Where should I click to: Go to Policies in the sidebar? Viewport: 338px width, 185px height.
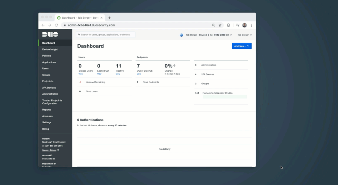point(46,56)
